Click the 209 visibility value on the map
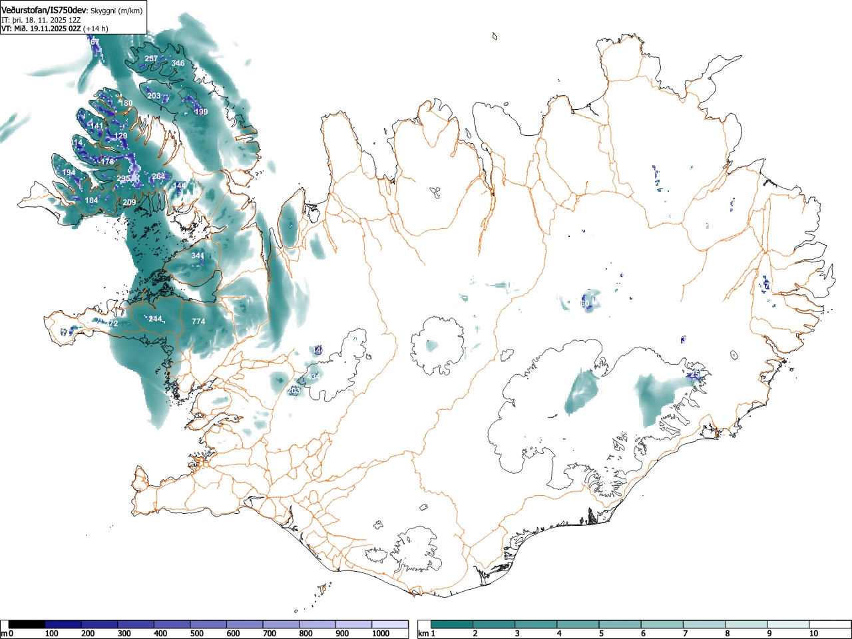Image resolution: width=852 pixels, height=639 pixels. (x=129, y=202)
